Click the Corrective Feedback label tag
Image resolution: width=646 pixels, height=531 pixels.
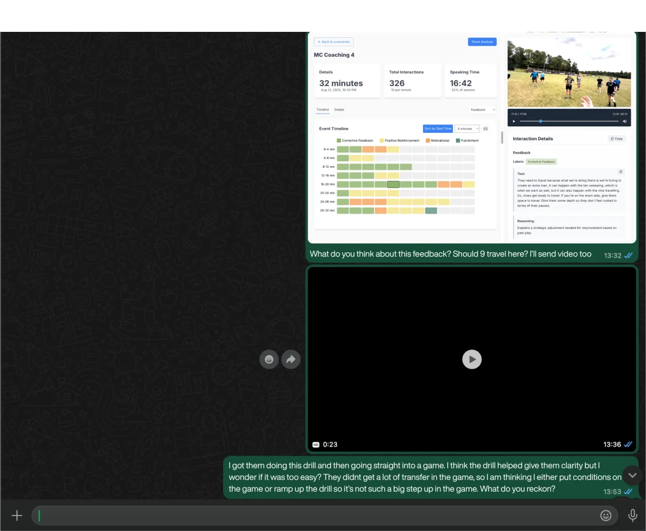(541, 162)
